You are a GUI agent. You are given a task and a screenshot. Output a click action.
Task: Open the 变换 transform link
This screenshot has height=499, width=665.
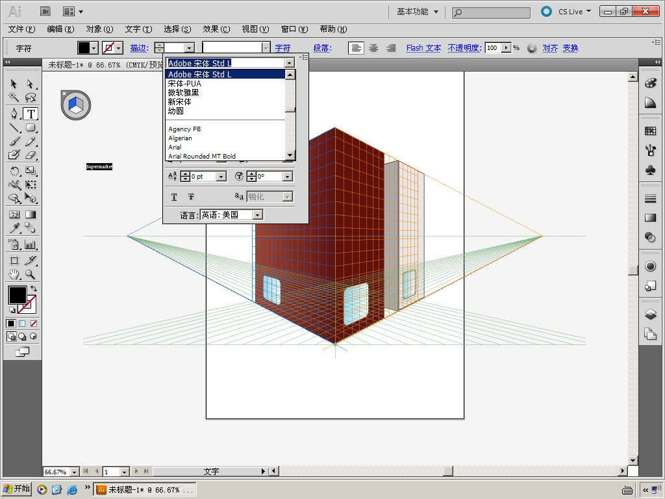coord(570,48)
